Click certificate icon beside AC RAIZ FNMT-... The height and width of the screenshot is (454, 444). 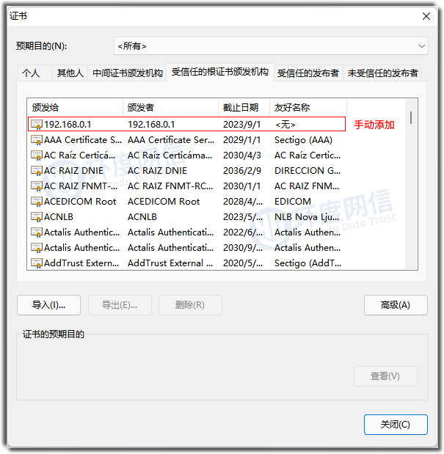coord(37,186)
